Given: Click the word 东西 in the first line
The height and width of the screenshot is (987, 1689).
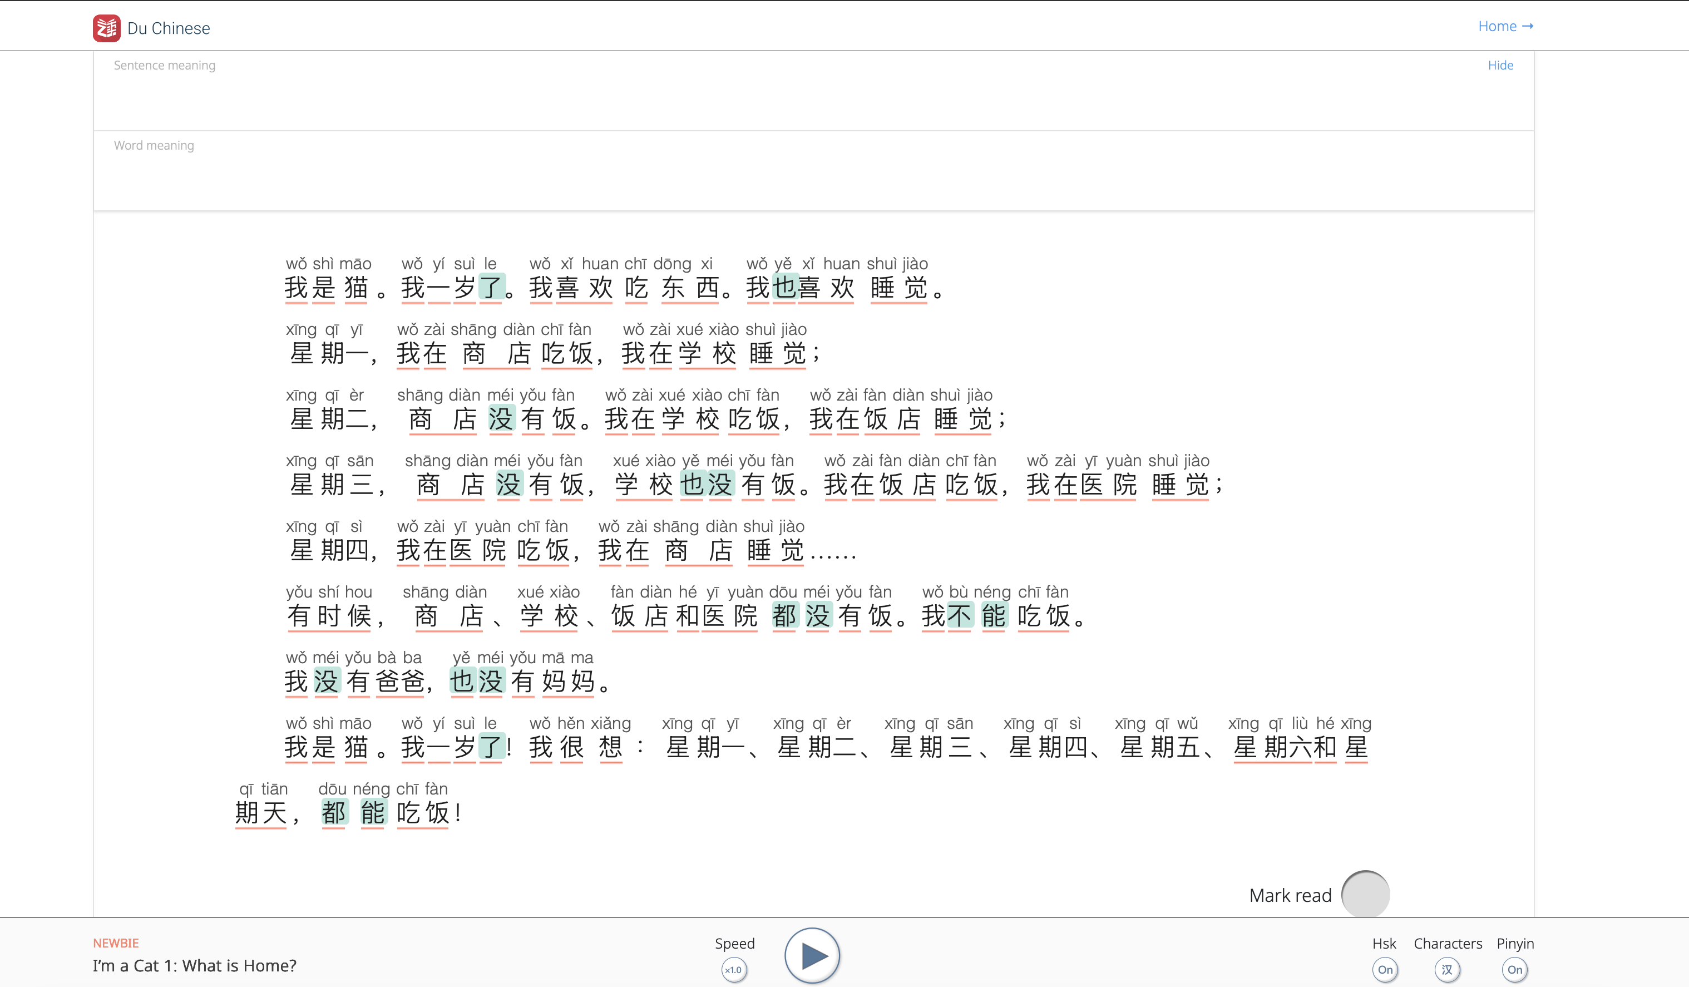Looking at the screenshot, I should pos(690,288).
